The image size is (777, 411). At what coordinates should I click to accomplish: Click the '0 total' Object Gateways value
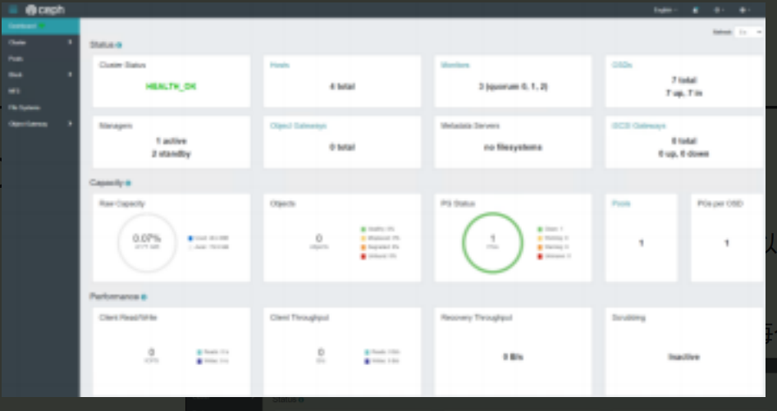pyautogui.click(x=342, y=147)
